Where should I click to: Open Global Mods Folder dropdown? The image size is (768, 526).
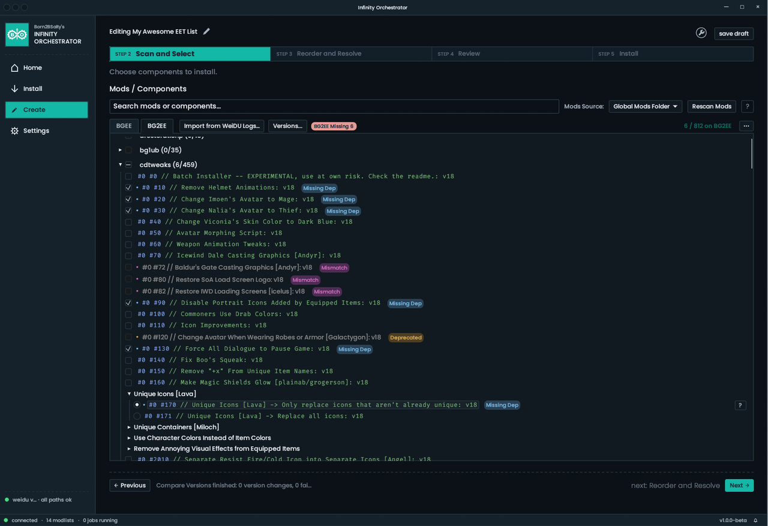click(645, 106)
